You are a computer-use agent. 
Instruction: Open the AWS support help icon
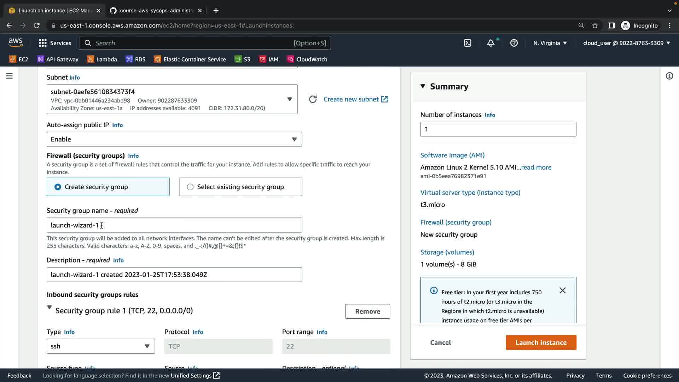[x=514, y=43]
